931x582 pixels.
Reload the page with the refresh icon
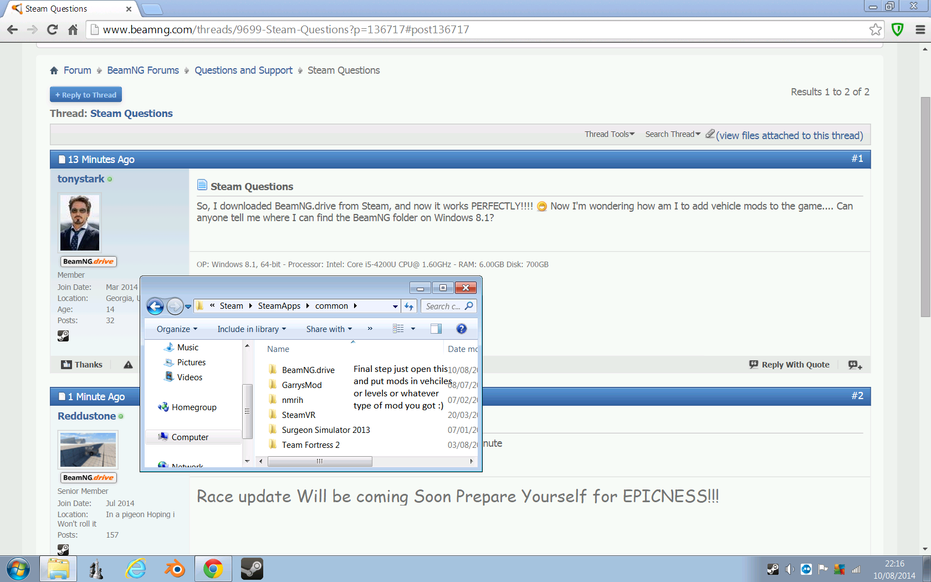click(x=53, y=29)
